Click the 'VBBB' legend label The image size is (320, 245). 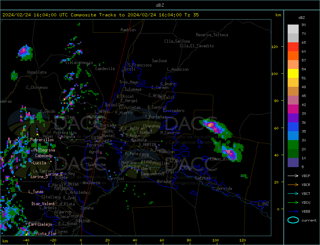306,212
